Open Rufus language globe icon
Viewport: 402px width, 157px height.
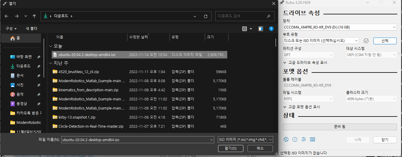pos(286,139)
